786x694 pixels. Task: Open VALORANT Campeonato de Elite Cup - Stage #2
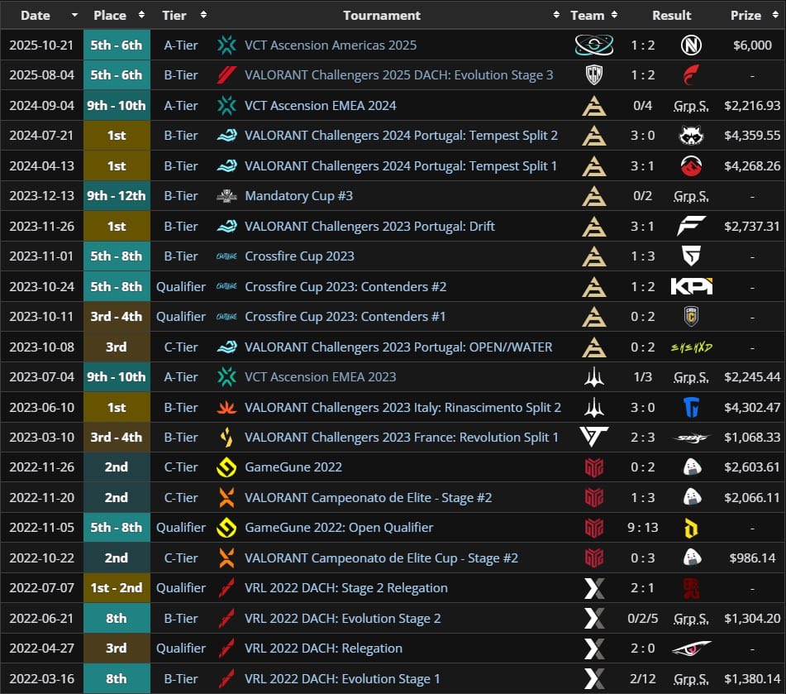click(381, 558)
